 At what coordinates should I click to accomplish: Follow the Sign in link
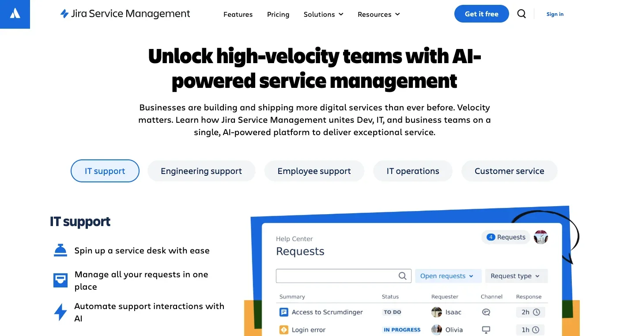click(555, 14)
